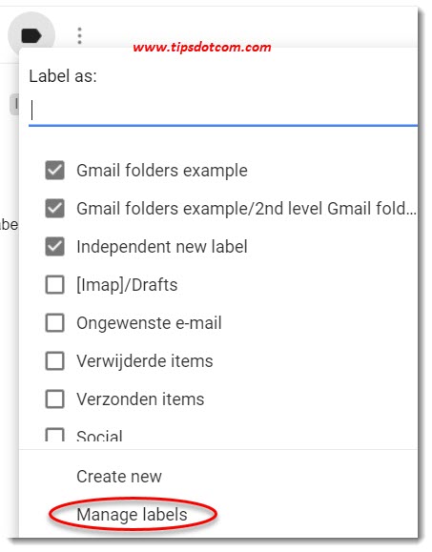This screenshot has width=432, height=552.
Task: Uncheck the Gmail folders example checkbox
Action: (55, 171)
